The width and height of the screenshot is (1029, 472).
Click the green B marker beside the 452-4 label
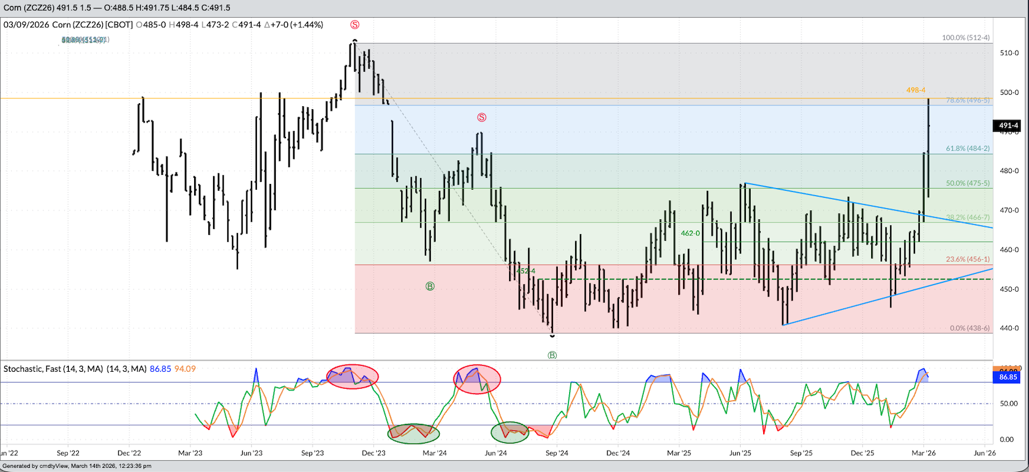point(430,286)
